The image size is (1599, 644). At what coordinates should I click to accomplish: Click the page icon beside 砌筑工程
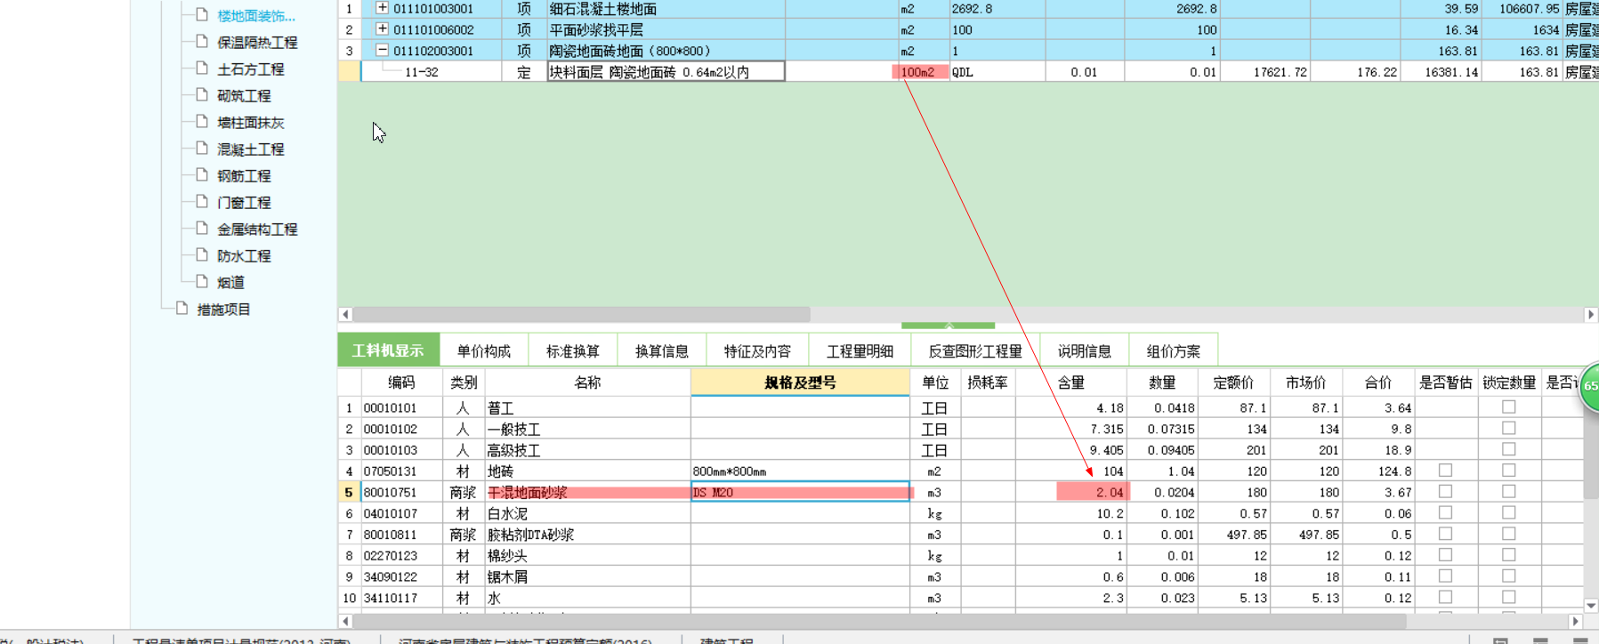202,95
